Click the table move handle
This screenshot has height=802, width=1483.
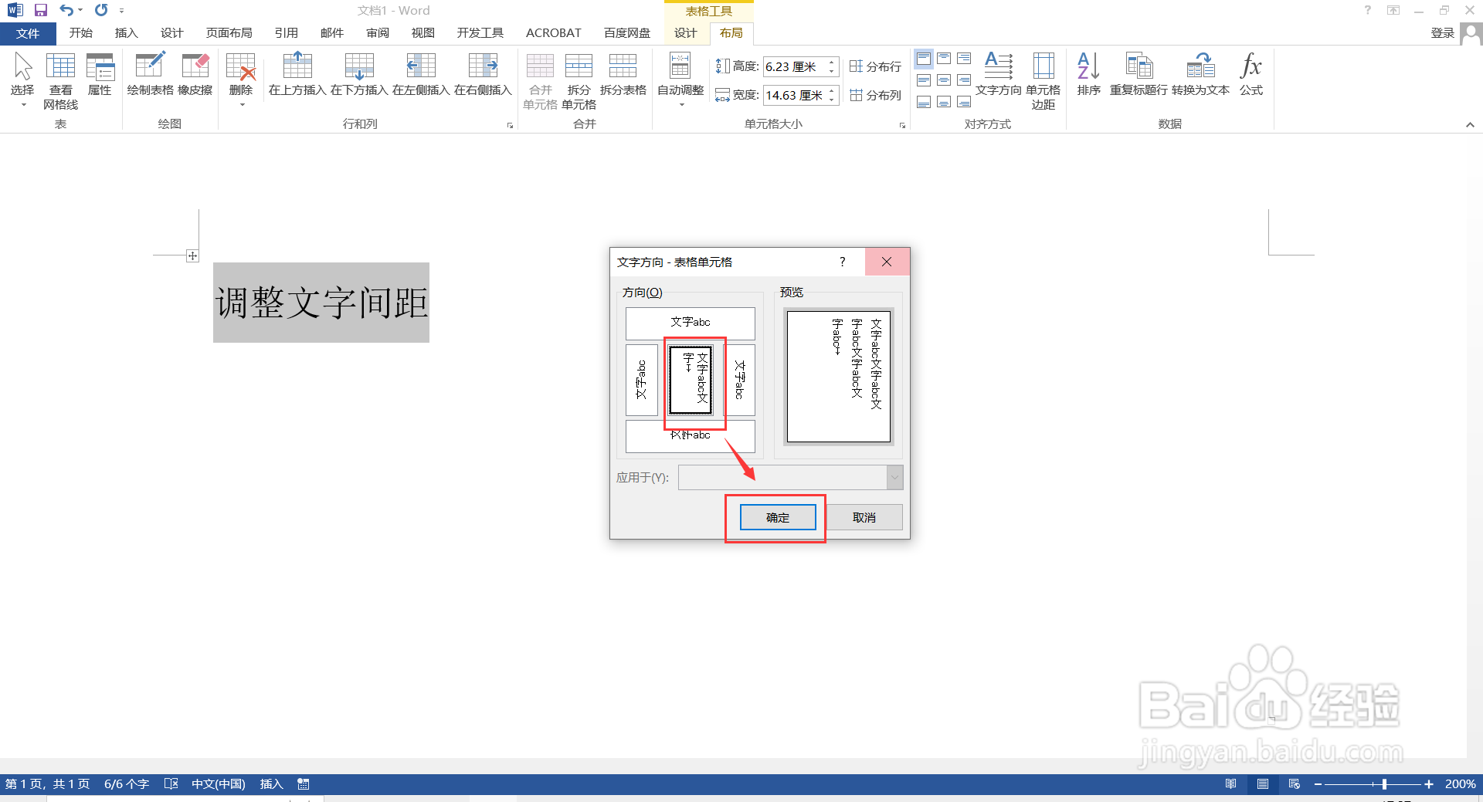(x=192, y=255)
